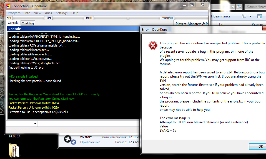
Task: Click the 'Новая папка' button in Explorer
Action: pos(220,16)
